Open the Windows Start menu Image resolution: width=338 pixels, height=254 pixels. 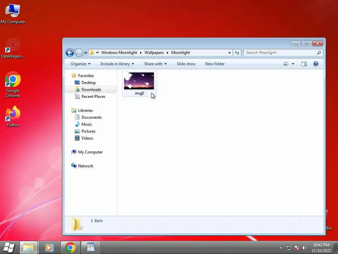click(9, 247)
